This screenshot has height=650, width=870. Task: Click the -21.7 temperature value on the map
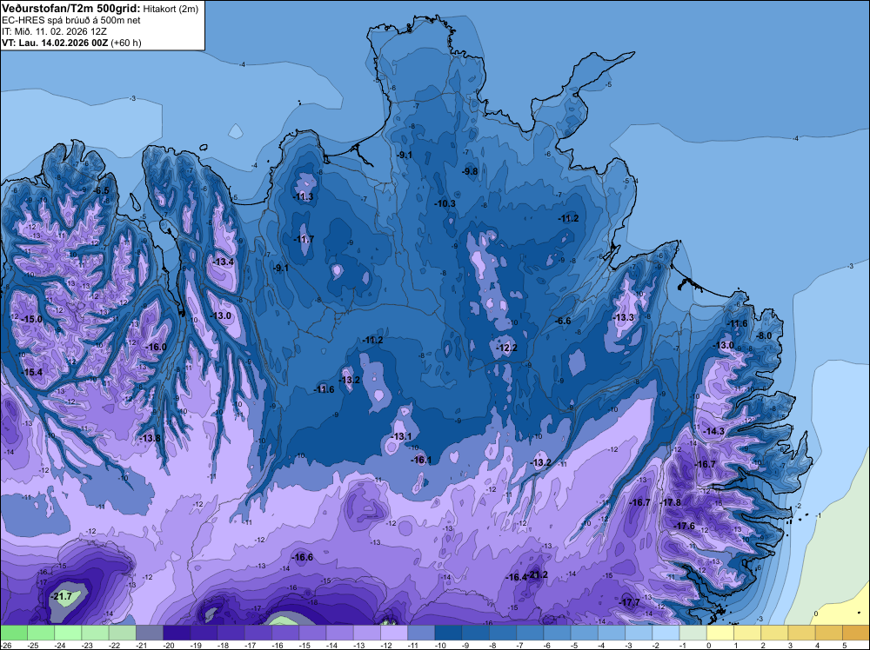[61, 597]
